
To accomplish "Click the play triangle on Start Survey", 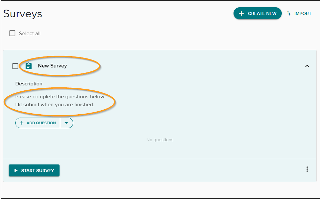I will [x=16, y=170].
